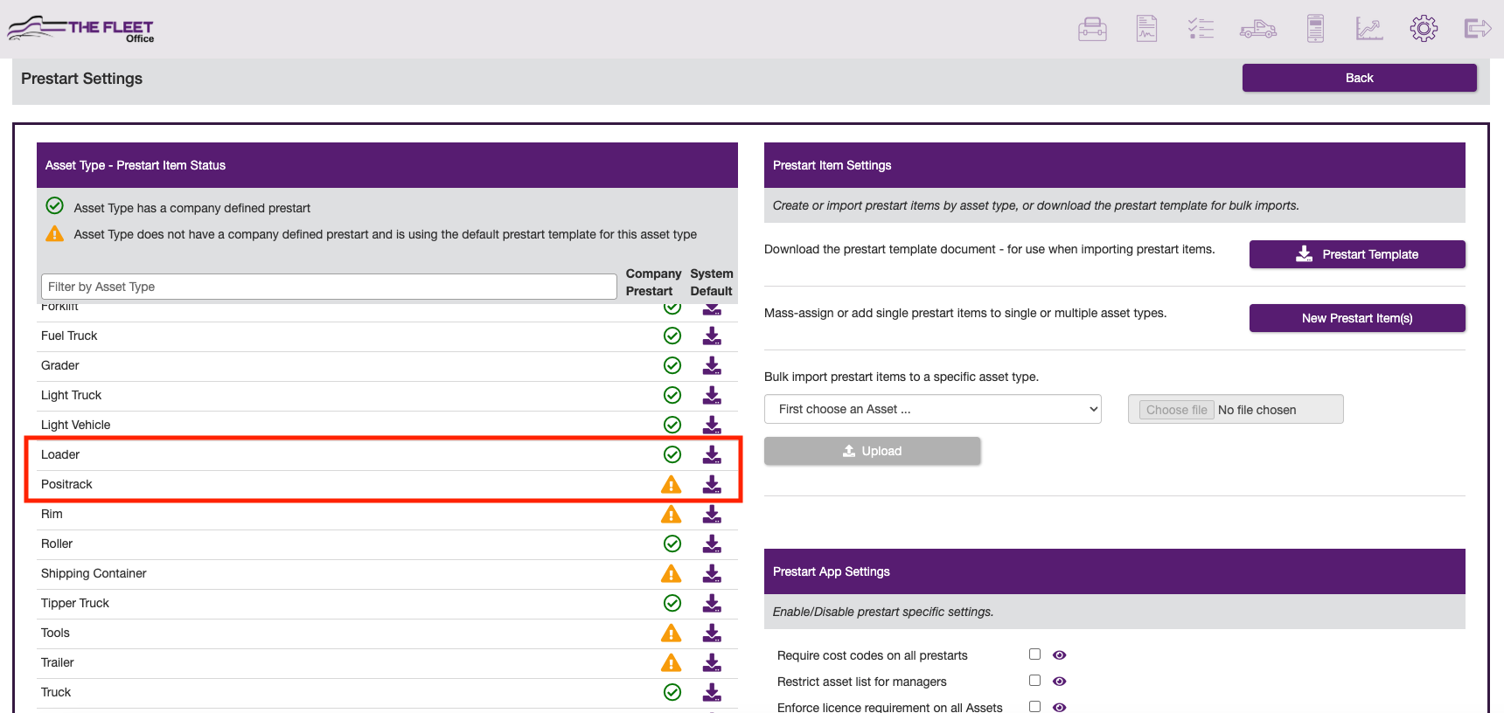The width and height of the screenshot is (1504, 713).
Task: Click the Prestart Template download button
Action: click(1356, 254)
